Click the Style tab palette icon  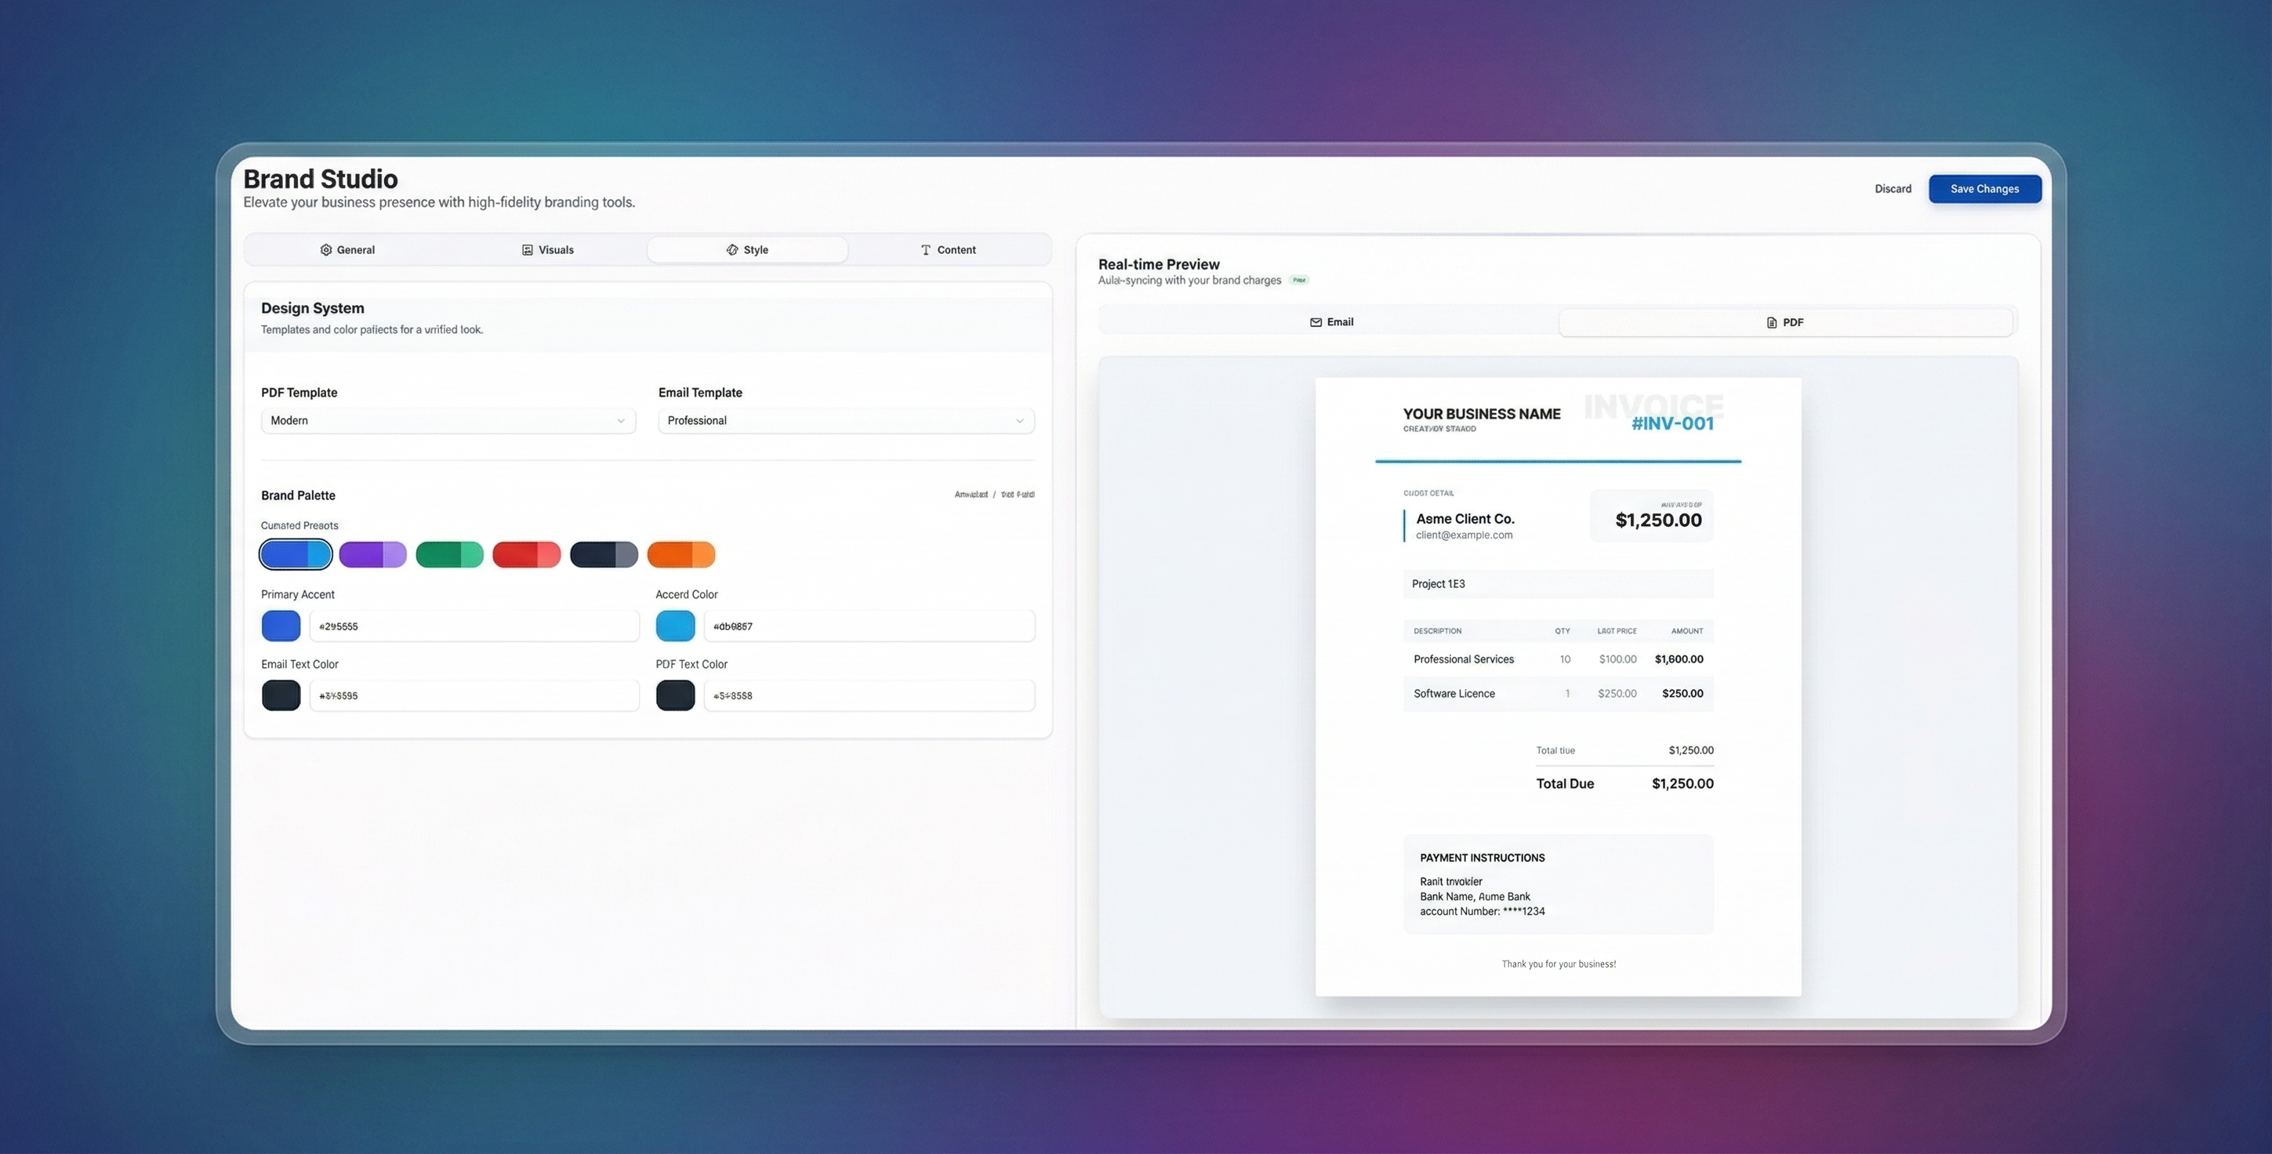[732, 249]
